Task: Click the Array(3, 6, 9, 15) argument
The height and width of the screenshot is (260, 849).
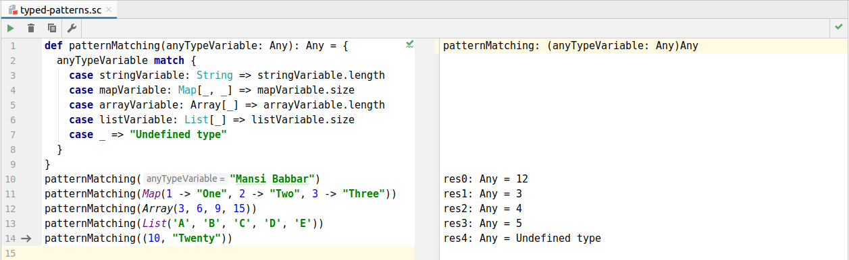Action: pyautogui.click(x=196, y=209)
